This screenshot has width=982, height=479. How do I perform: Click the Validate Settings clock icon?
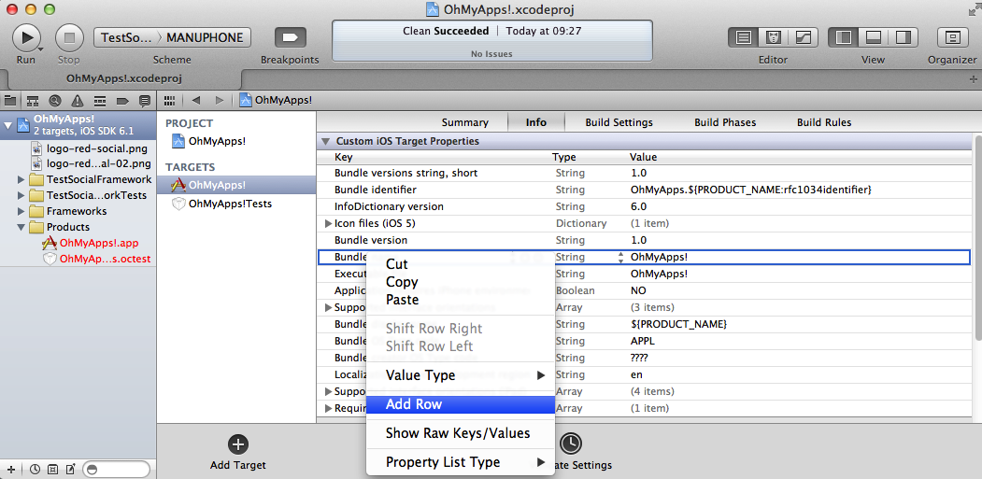[569, 444]
